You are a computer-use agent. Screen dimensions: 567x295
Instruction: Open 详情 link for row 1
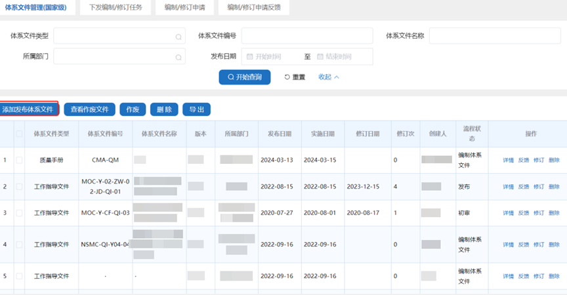click(x=509, y=161)
